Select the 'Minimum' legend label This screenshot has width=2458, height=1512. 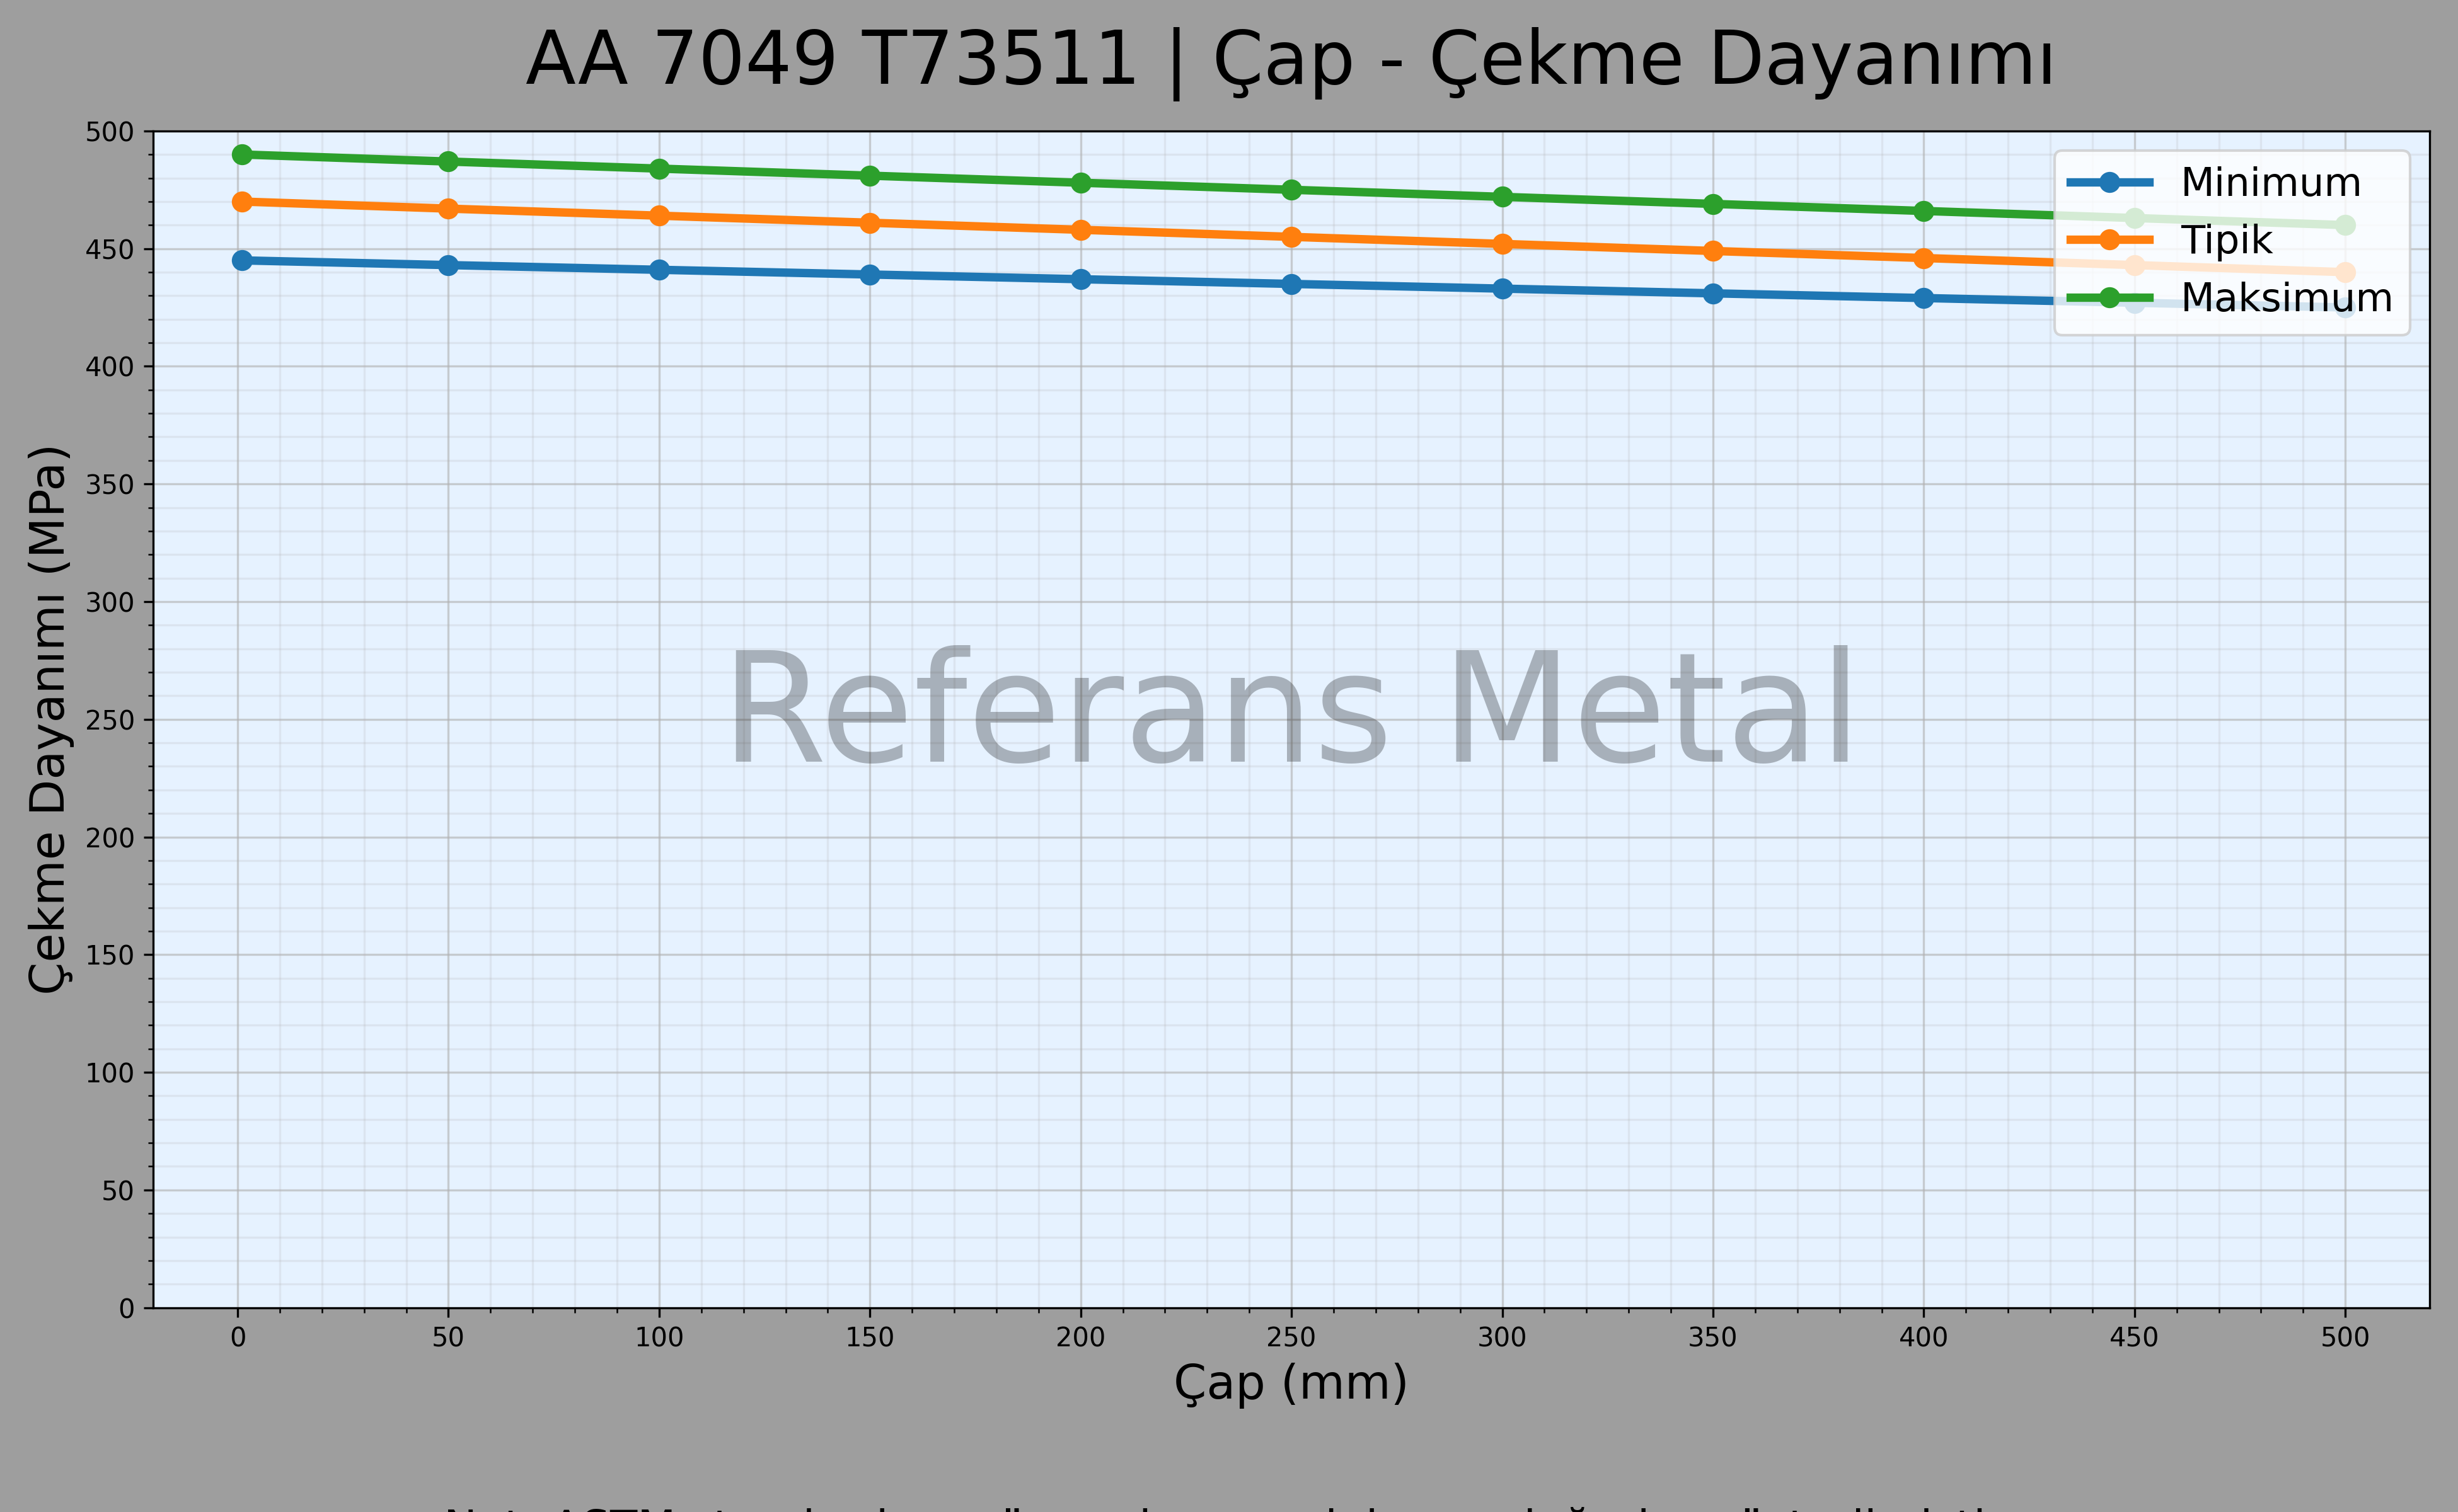click(2271, 183)
